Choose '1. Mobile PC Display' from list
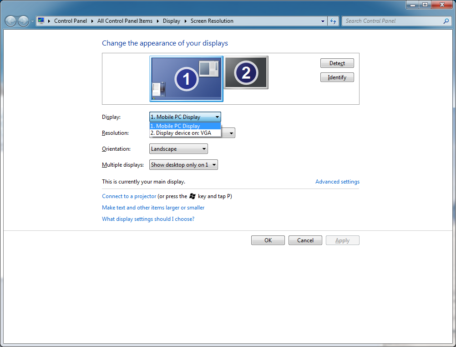The width and height of the screenshot is (456, 347). [x=185, y=126]
